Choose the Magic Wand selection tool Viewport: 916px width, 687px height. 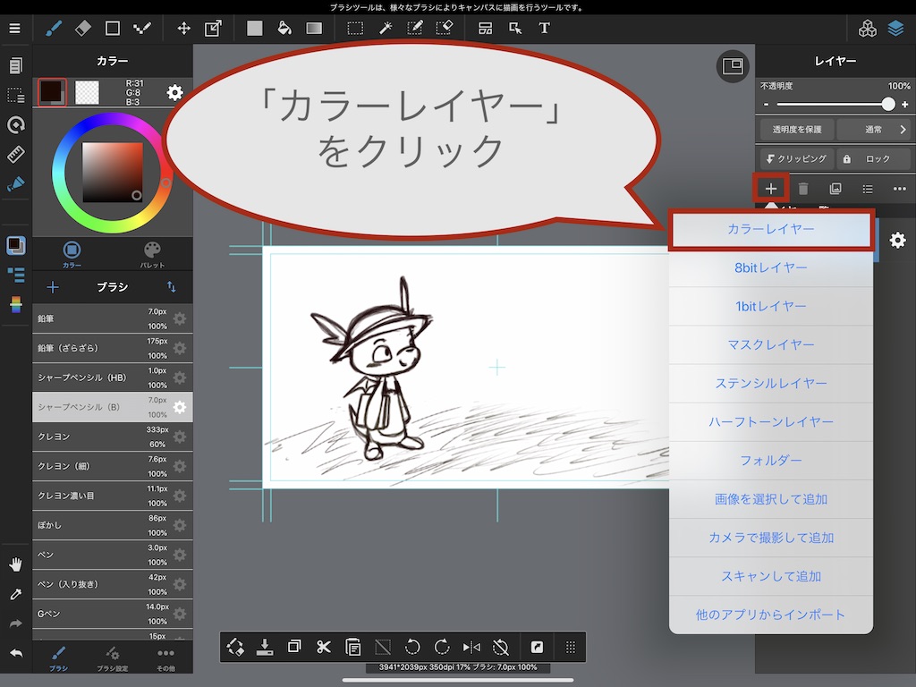(x=386, y=29)
